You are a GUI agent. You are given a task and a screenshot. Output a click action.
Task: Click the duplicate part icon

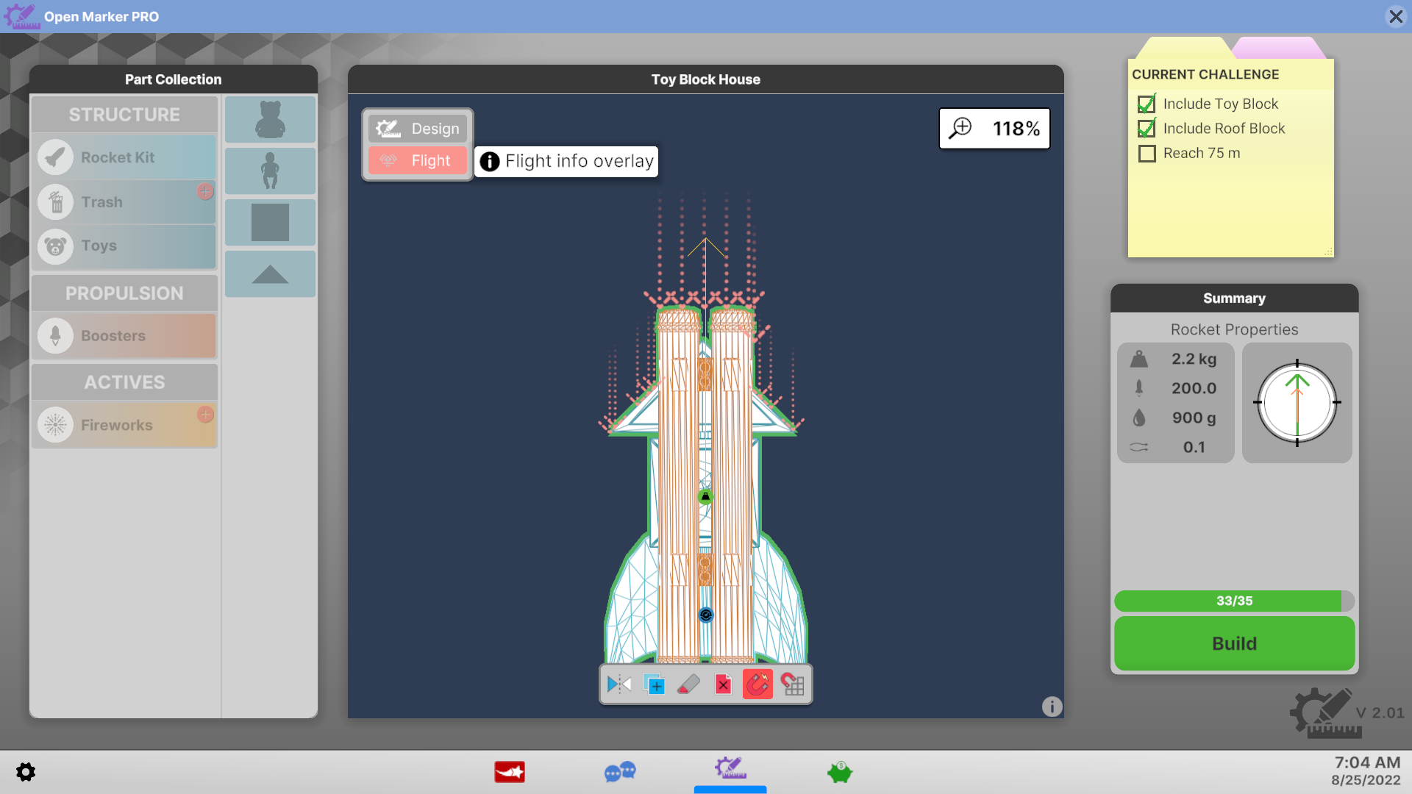[654, 684]
